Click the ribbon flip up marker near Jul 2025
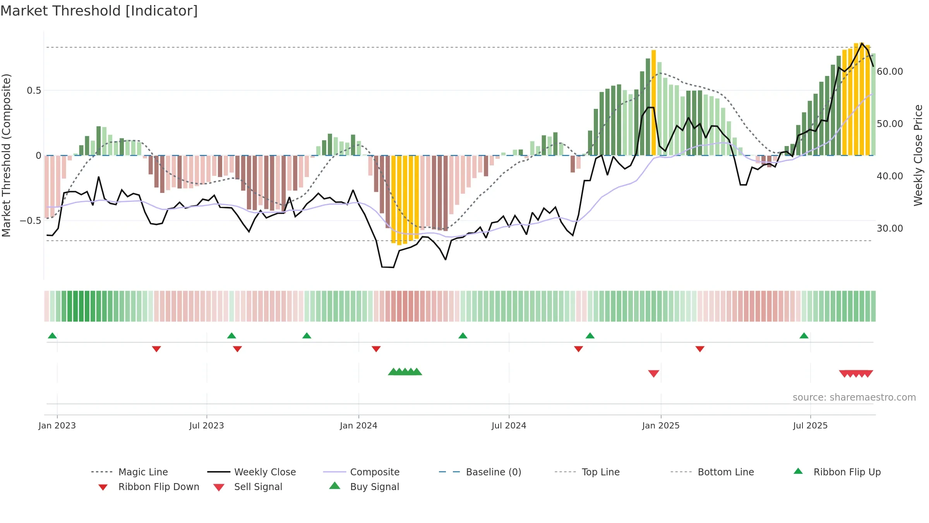This screenshot has height=523, width=929. pyautogui.click(x=804, y=335)
